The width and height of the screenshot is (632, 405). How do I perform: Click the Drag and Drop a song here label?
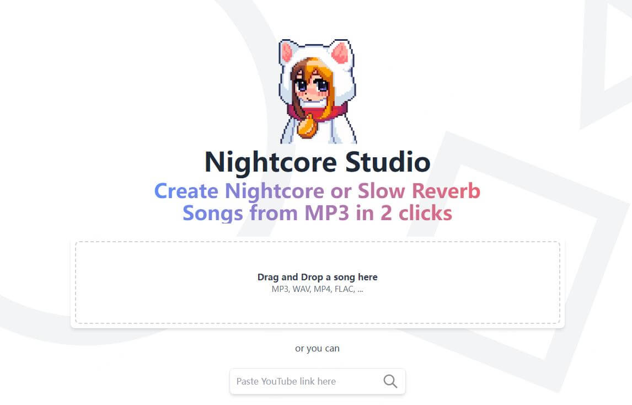[x=318, y=277]
